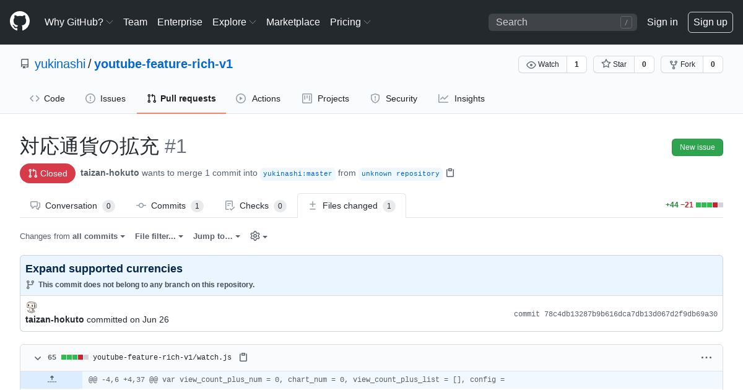Switch to the Commits tab
743x390 pixels.
tap(170, 206)
